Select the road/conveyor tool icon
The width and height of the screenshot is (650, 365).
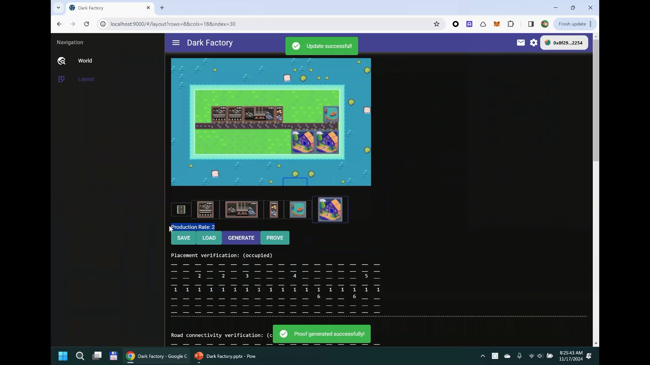tap(181, 210)
